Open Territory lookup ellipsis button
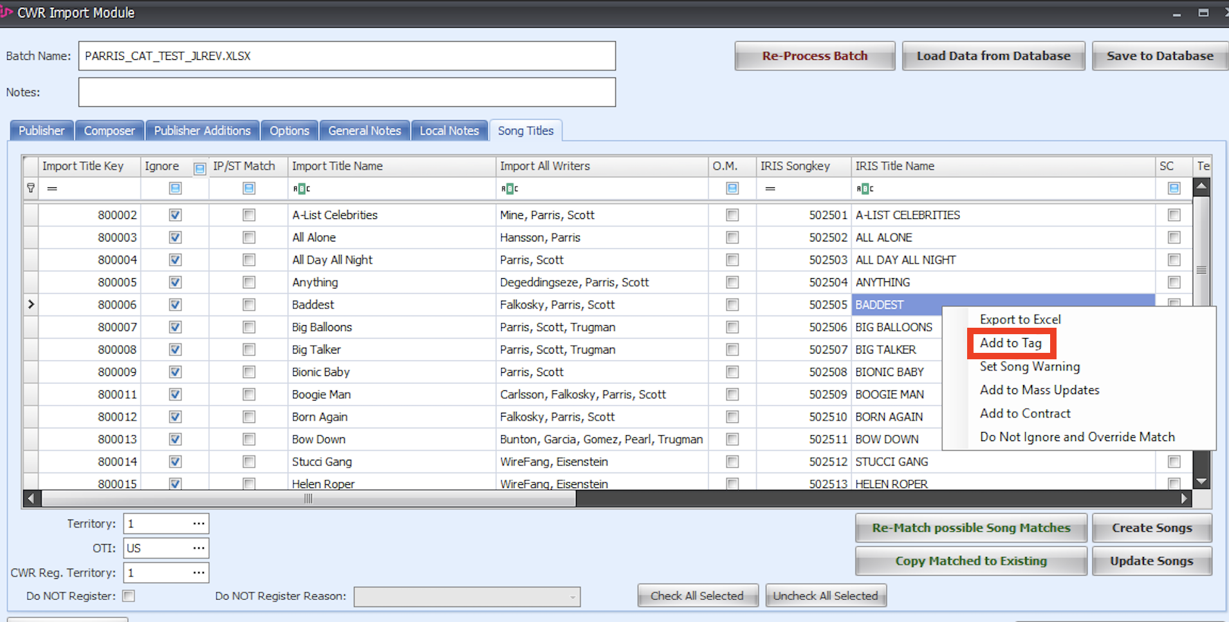1229x622 pixels. click(199, 523)
